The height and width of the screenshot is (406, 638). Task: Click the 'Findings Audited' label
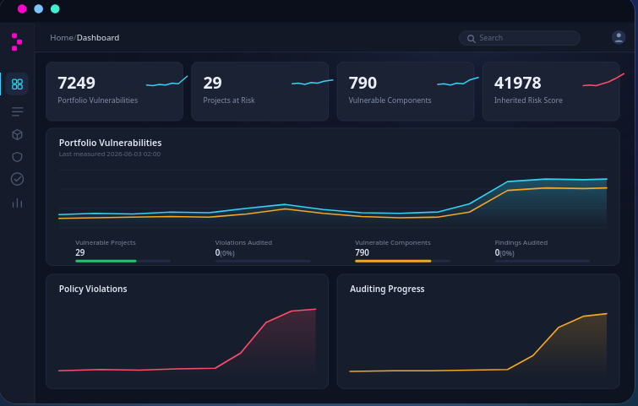tap(521, 242)
